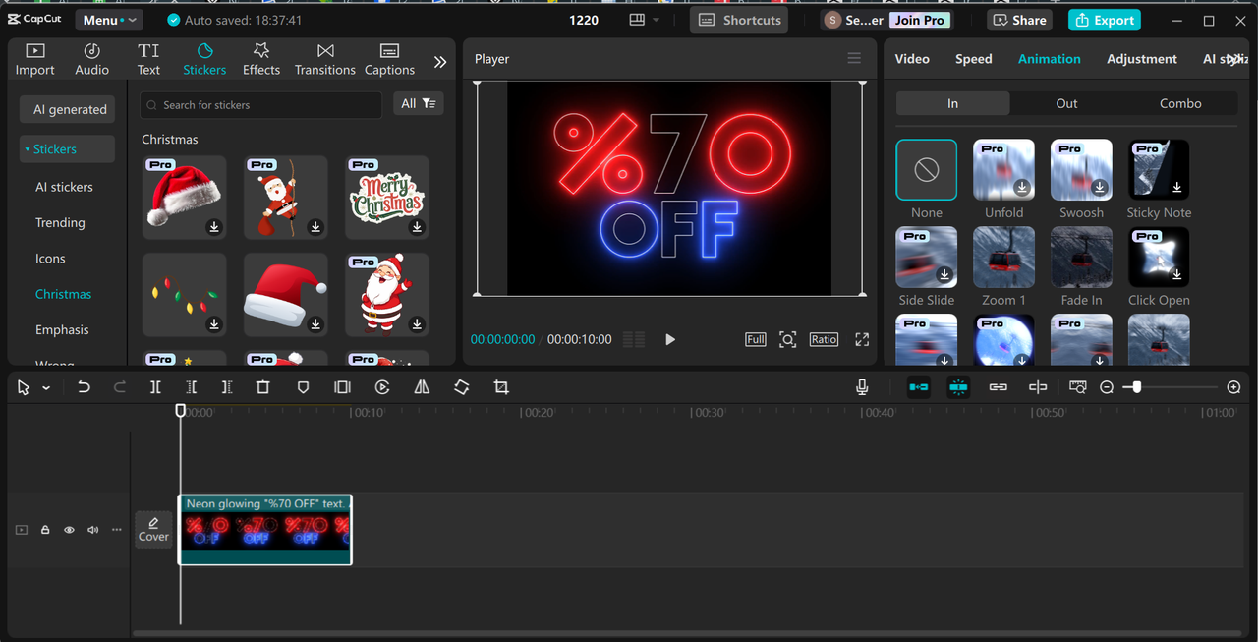Click the Export button

pyautogui.click(x=1105, y=20)
